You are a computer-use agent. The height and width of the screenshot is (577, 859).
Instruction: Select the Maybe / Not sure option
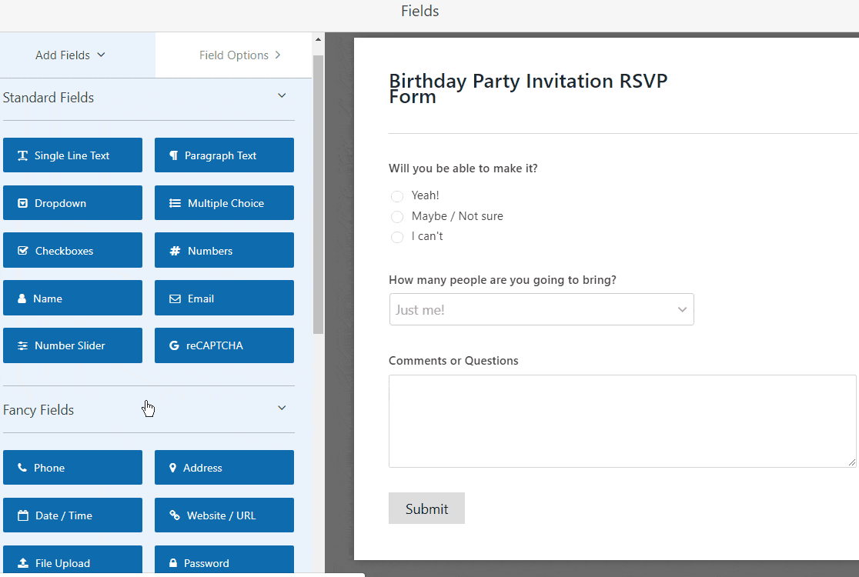(397, 217)
